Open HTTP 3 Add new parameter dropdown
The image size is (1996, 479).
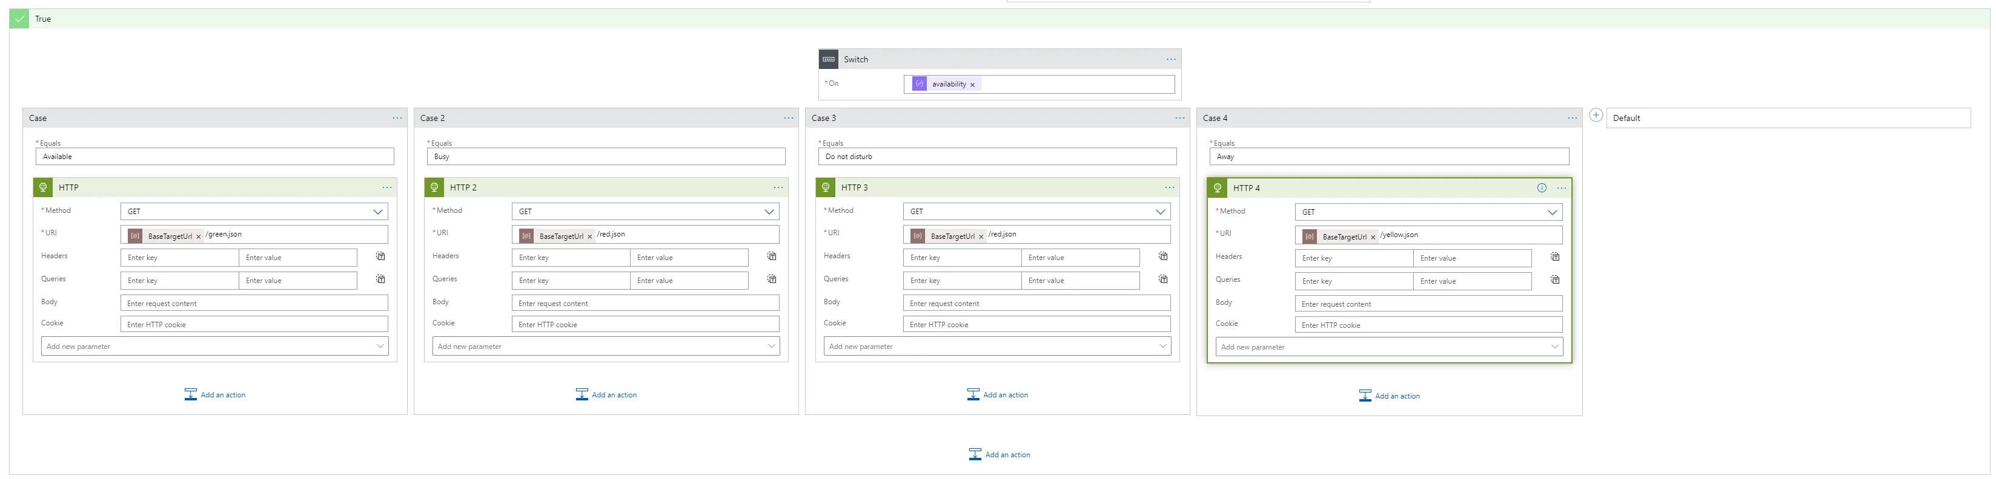997,347
